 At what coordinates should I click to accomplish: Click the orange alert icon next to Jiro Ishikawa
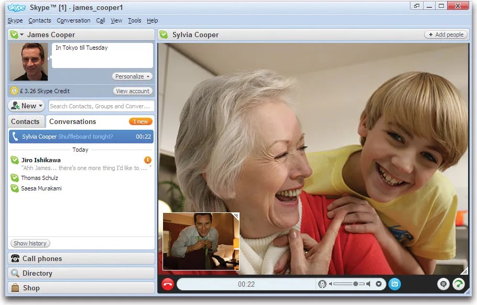(x=147, y=160)
